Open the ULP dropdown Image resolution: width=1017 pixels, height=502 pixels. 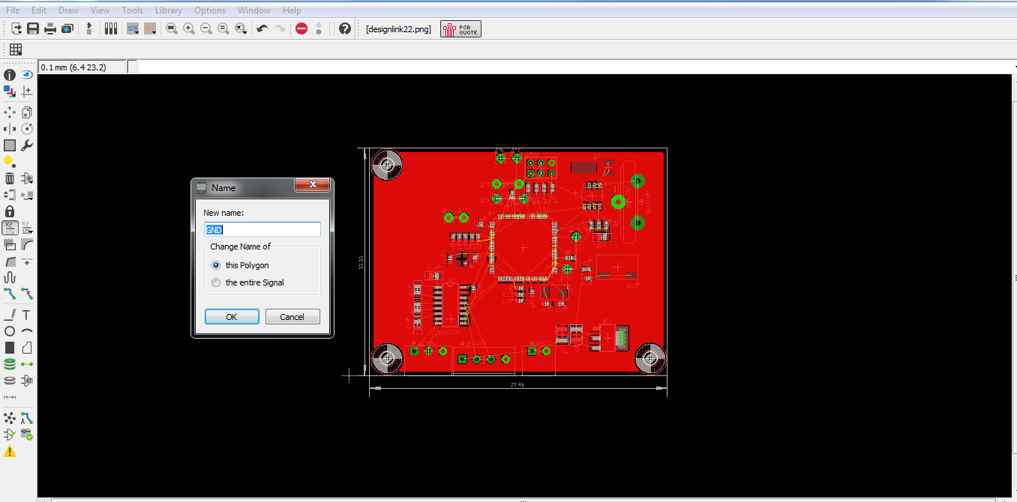pos(151,28)
